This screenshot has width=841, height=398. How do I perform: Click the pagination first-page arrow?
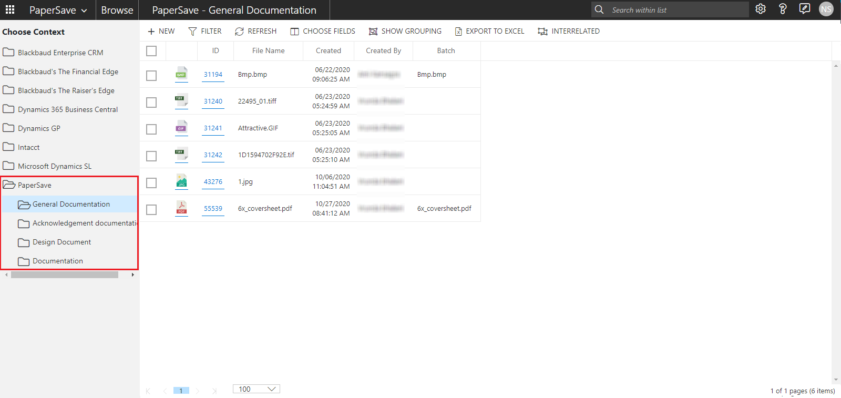click(x=148, y=391)
